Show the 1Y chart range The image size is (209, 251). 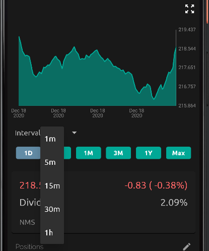pyautogui.click(x=149, y=153)
